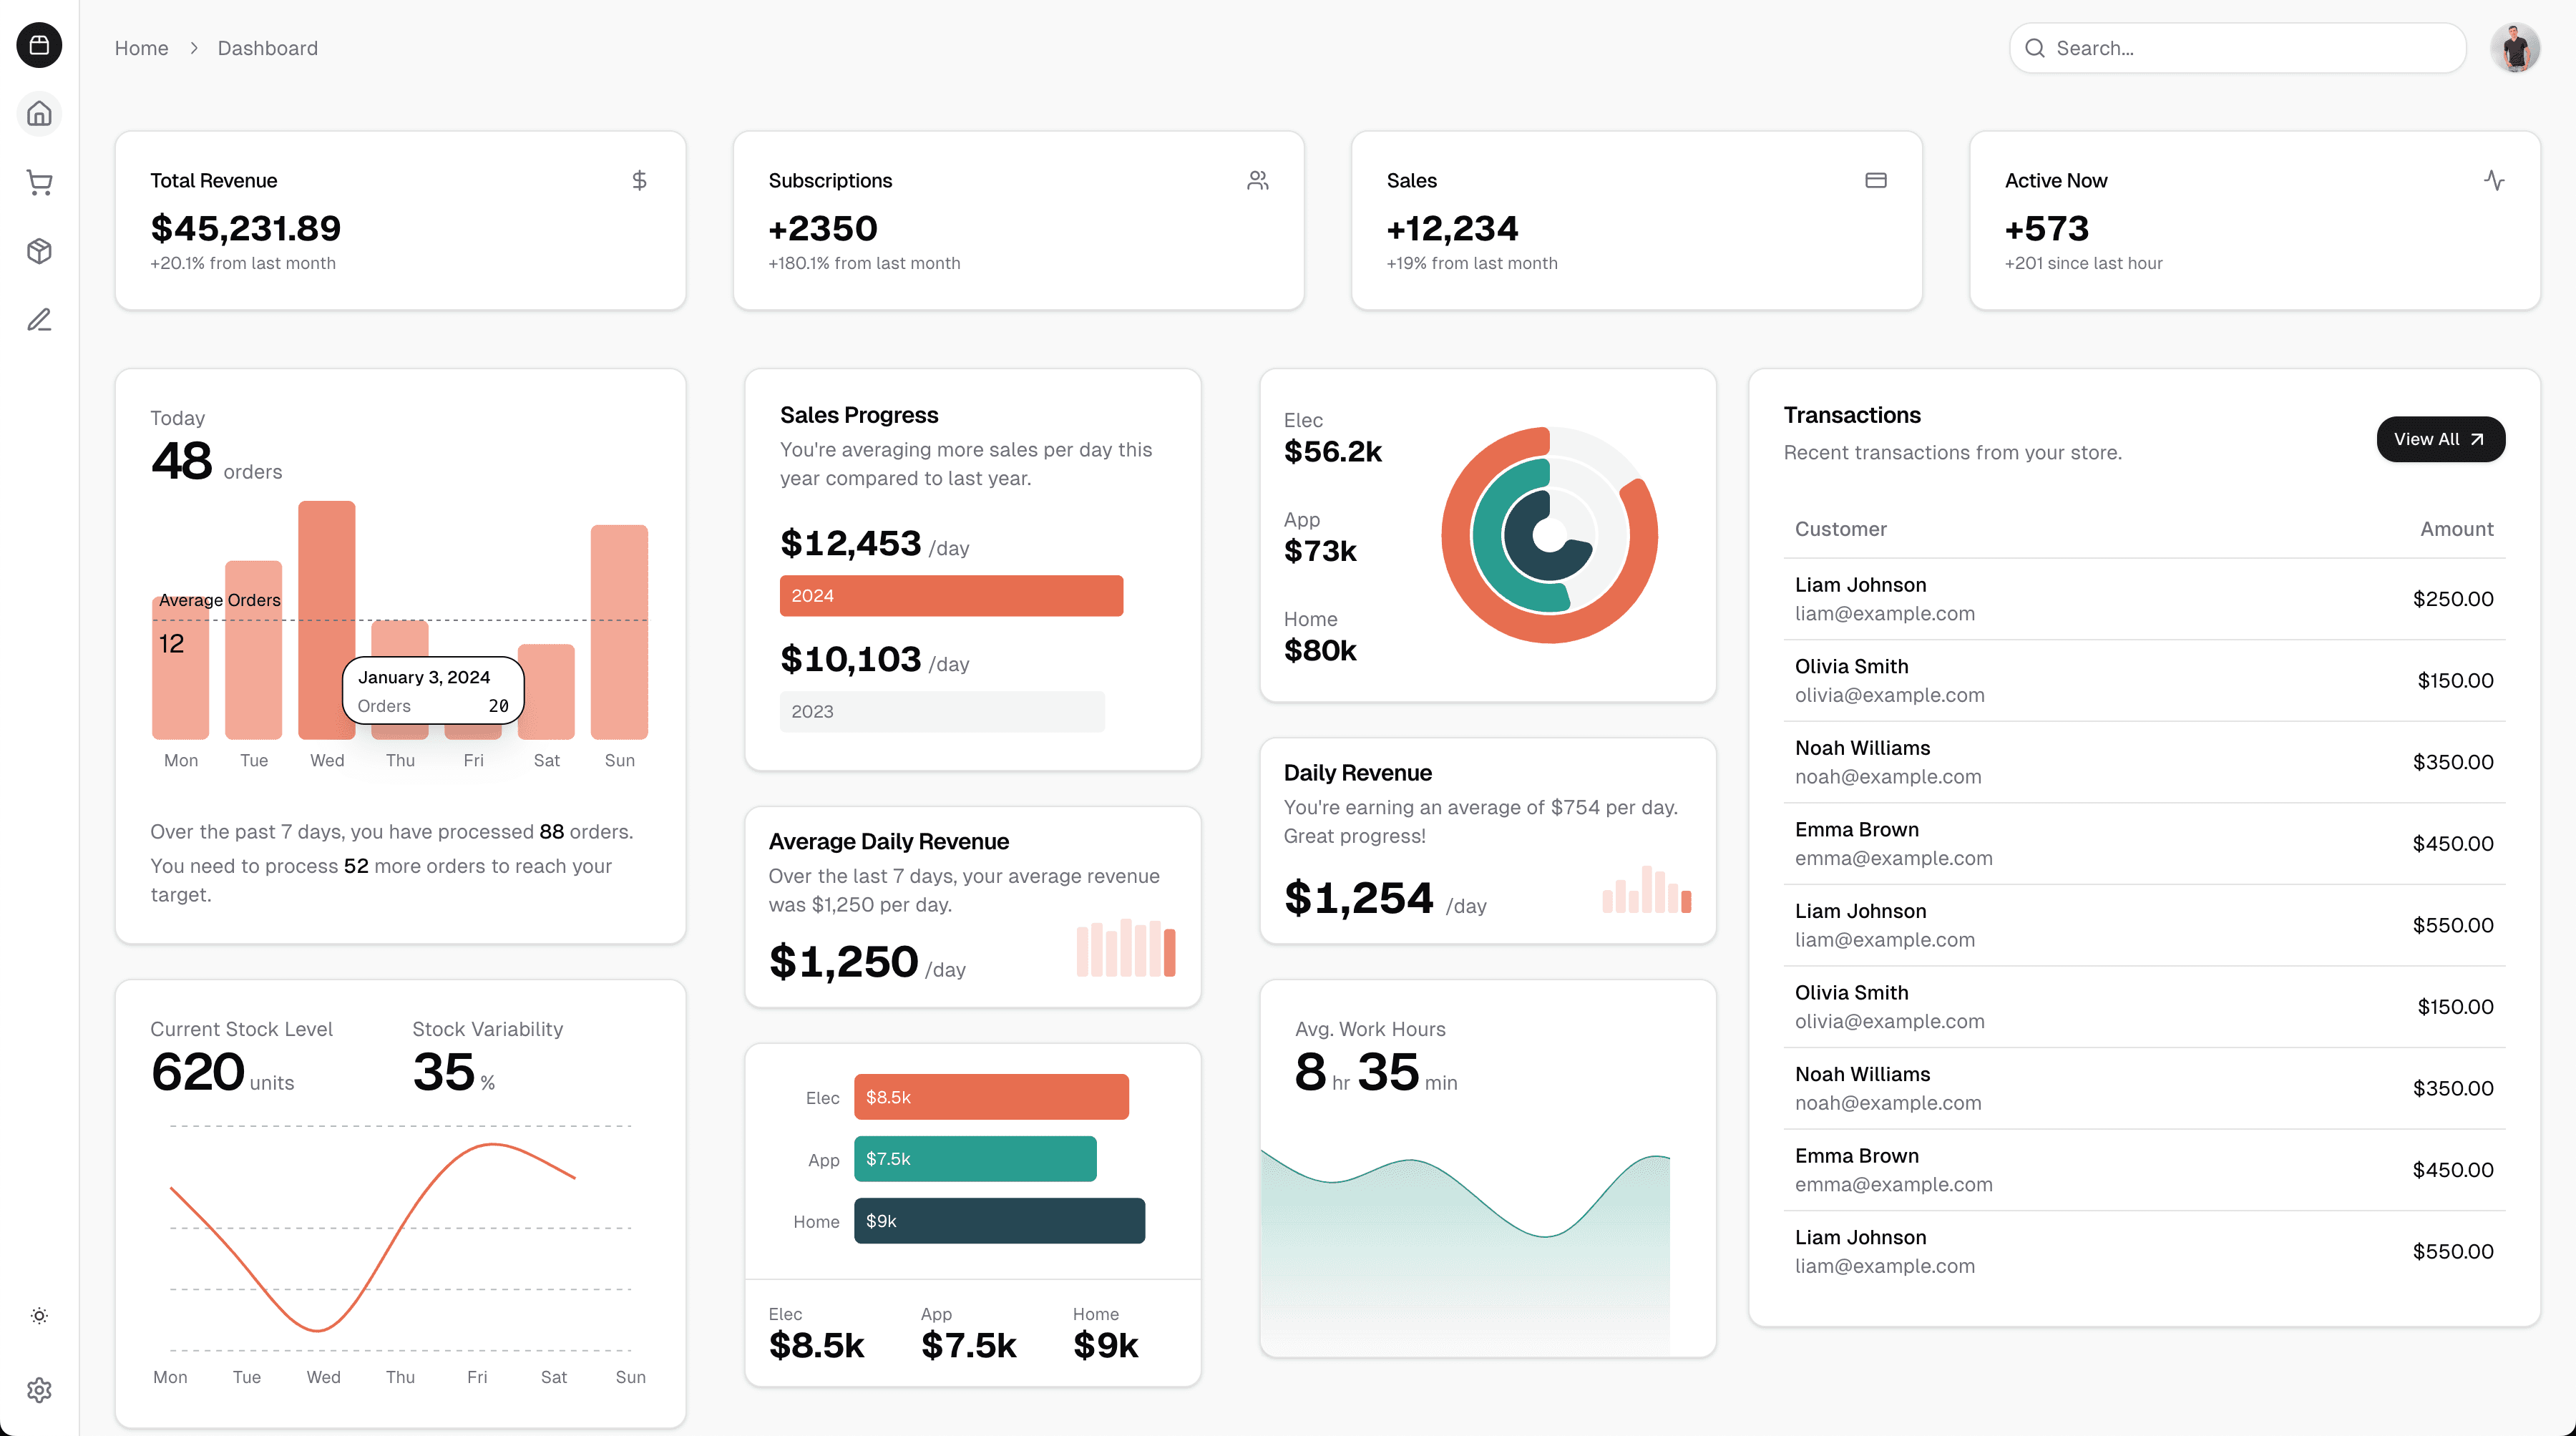Click the credit card icon in Sales card
This screenshot has height=1436, width=2576.
(1875, 181)
